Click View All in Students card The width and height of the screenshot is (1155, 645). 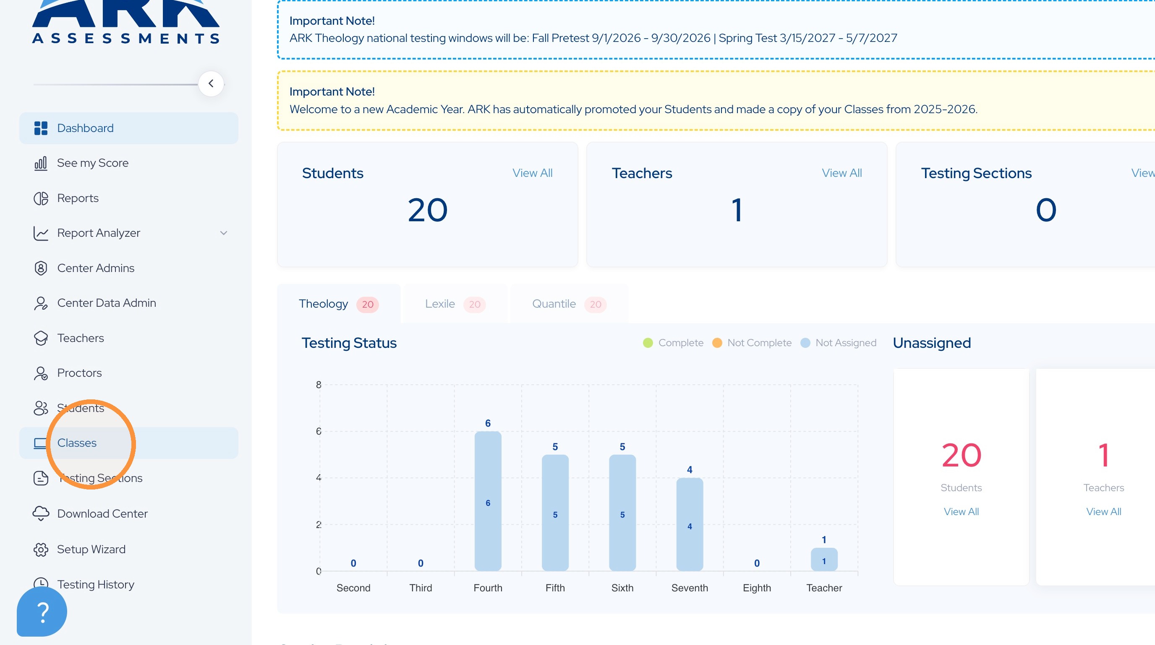point(532,173)
